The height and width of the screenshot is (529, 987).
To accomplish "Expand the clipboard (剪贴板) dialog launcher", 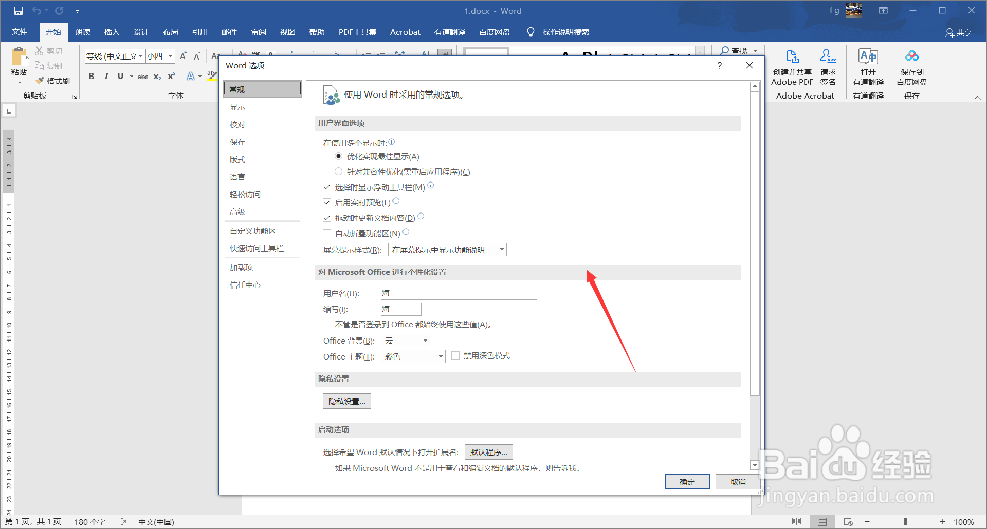I will [75, 96].
